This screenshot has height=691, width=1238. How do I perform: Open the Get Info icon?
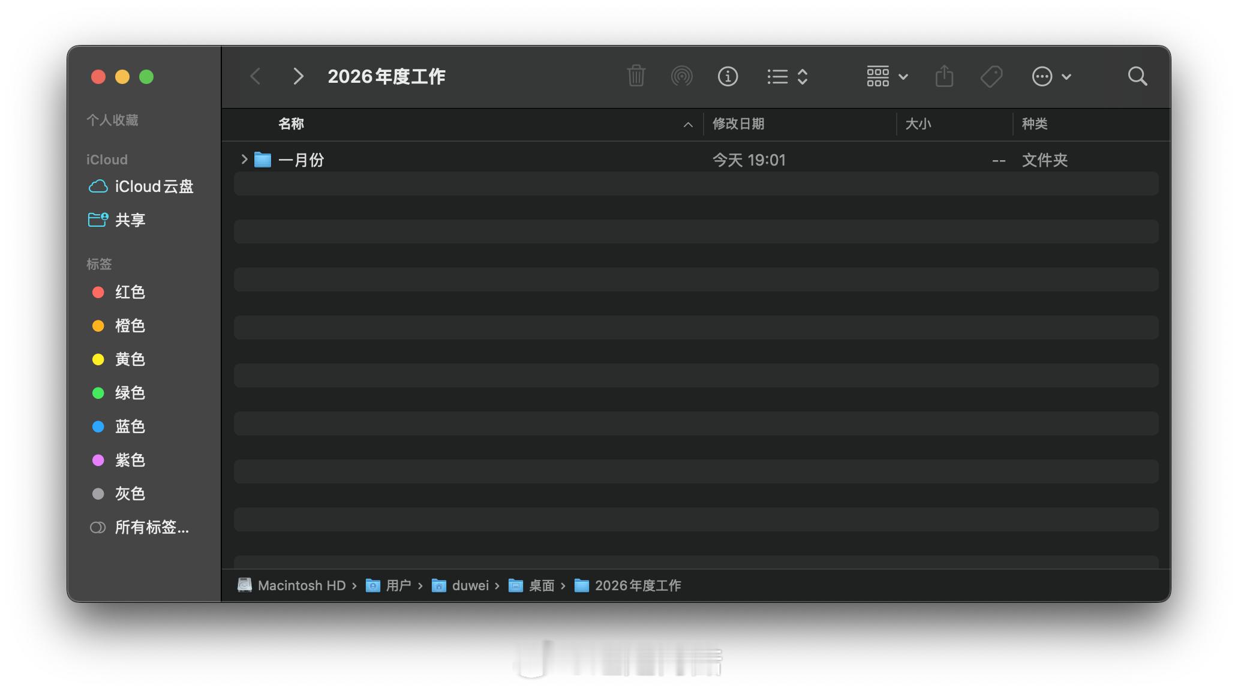(728, 76)
